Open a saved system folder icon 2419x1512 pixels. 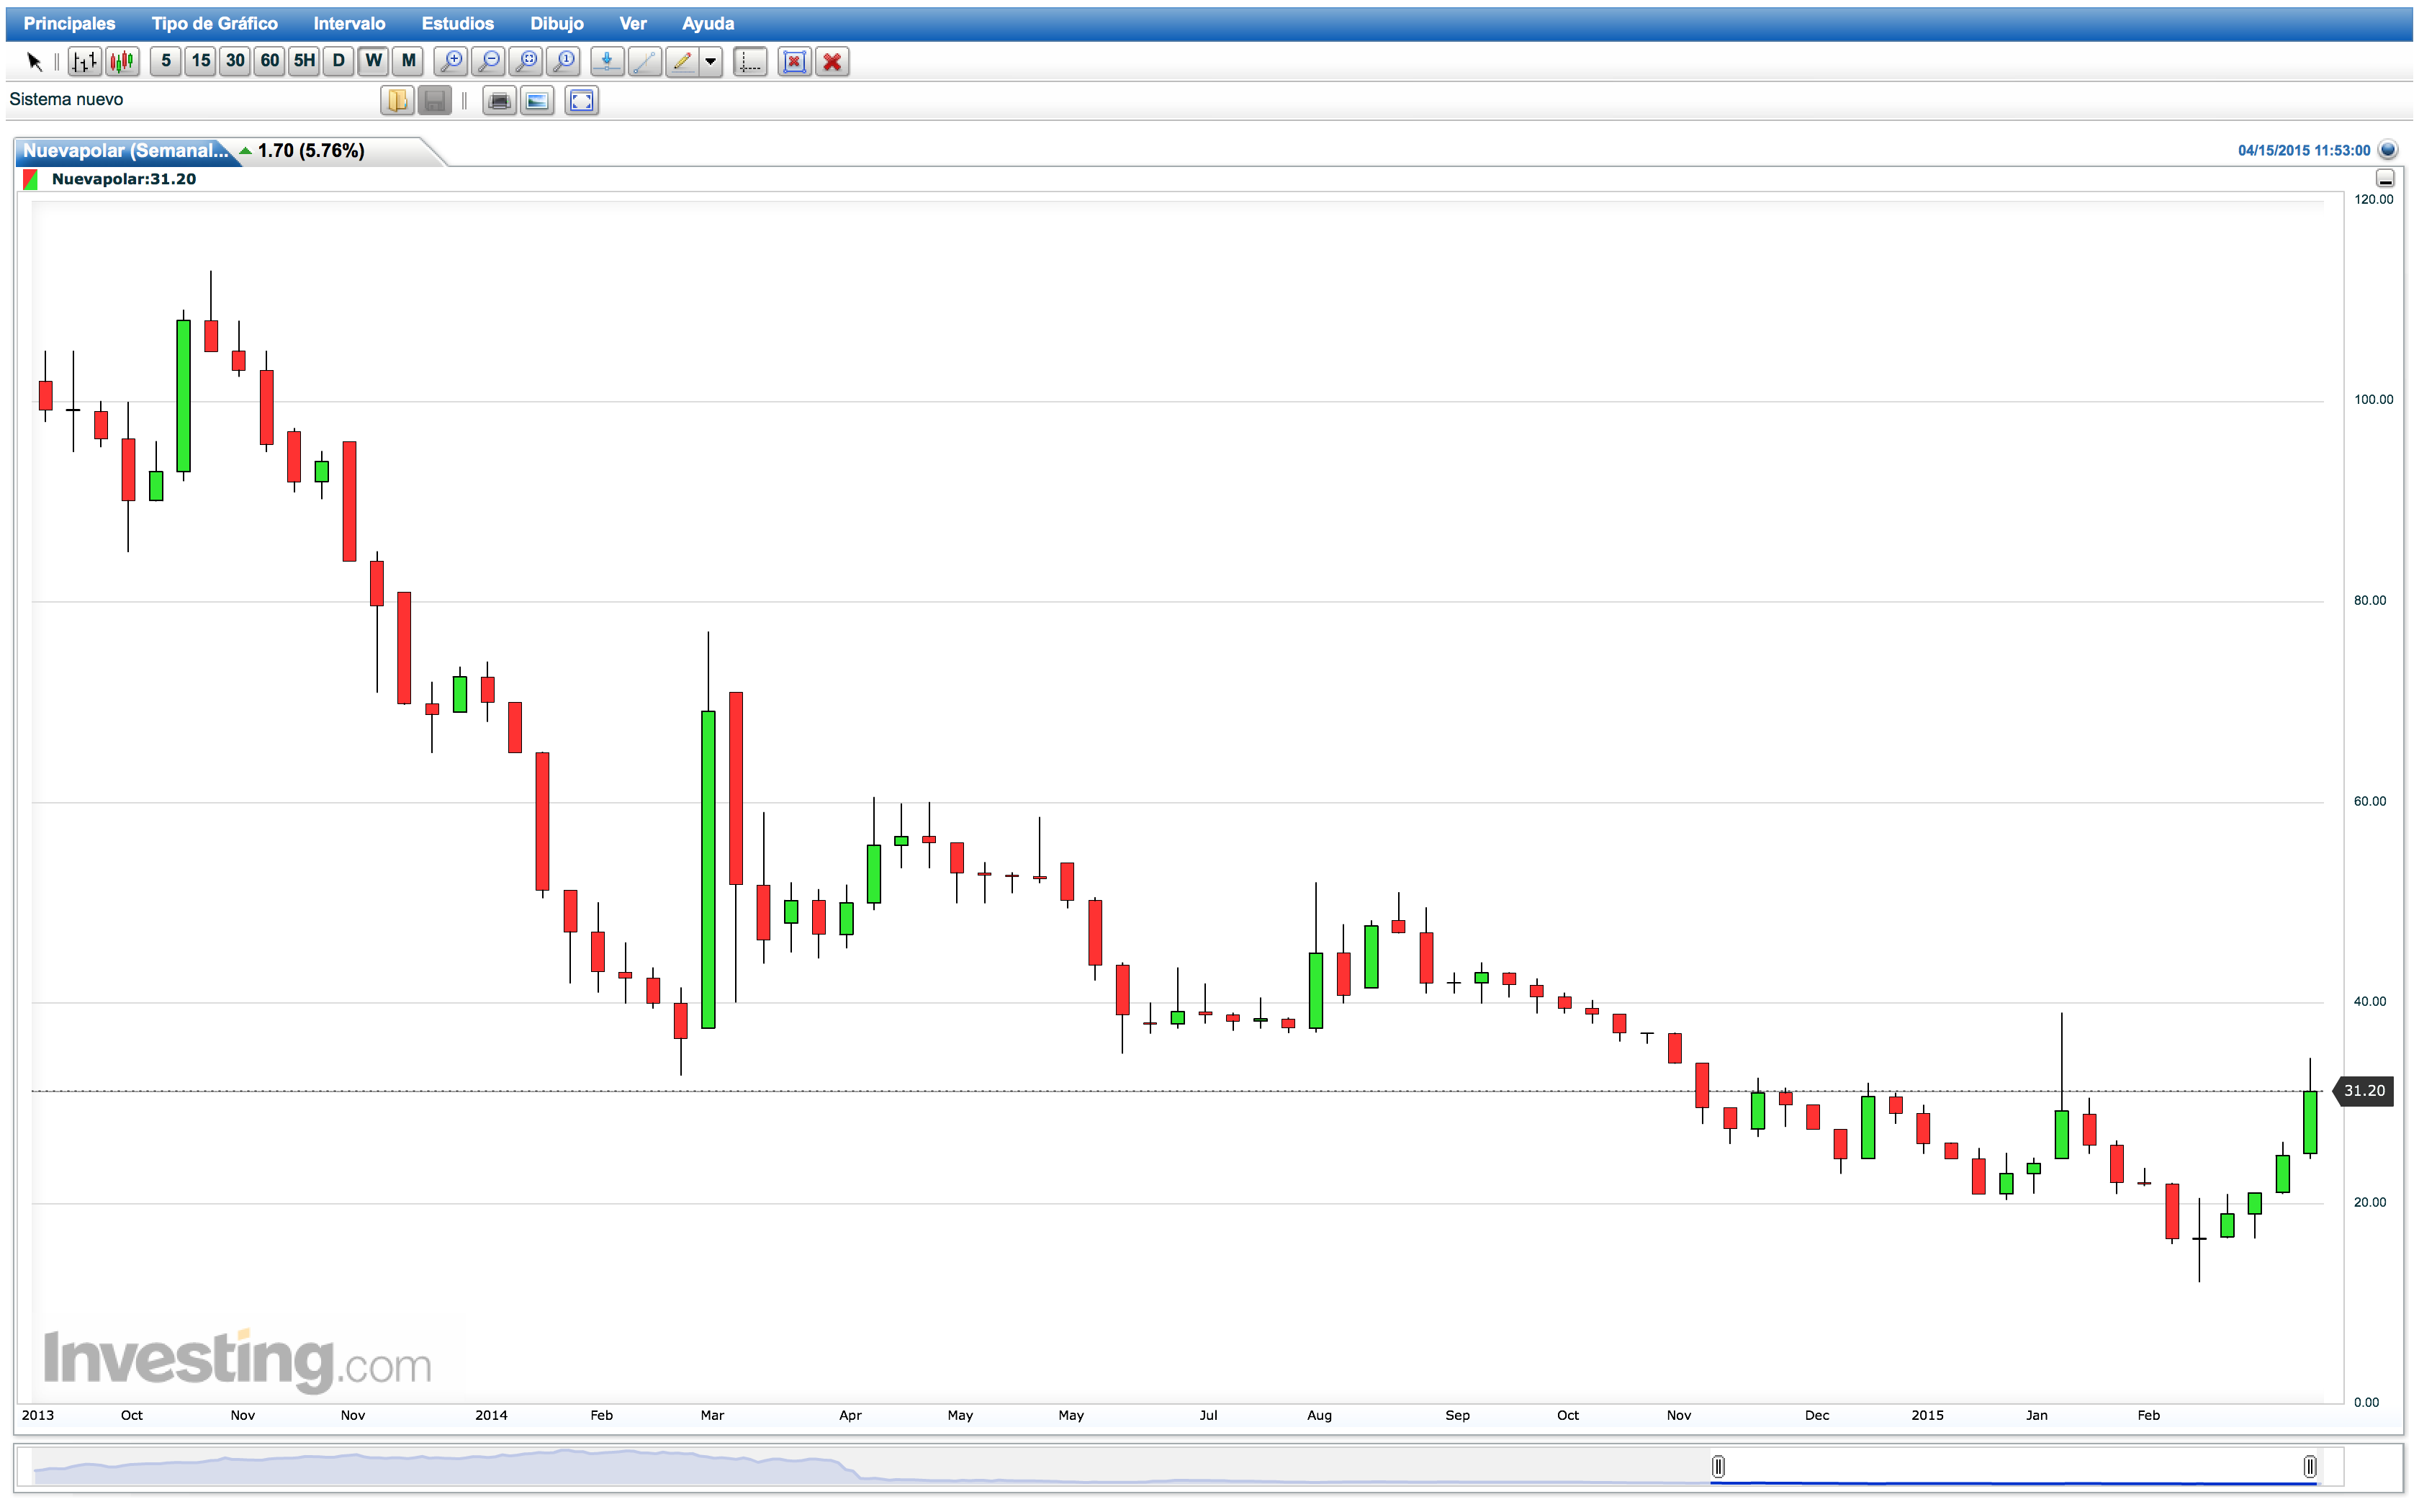click(x=398, y=100)
